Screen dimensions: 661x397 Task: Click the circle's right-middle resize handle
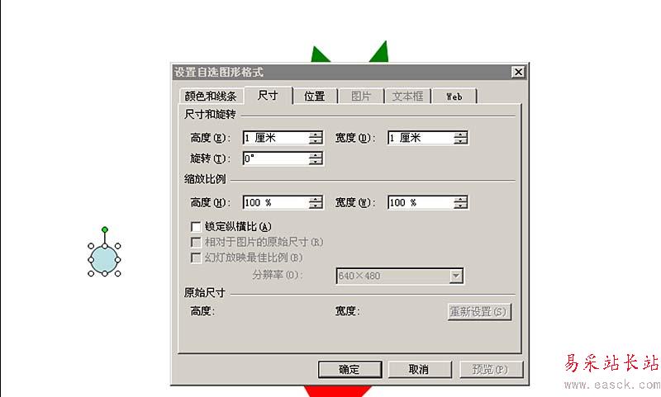(x=118, y=260)
